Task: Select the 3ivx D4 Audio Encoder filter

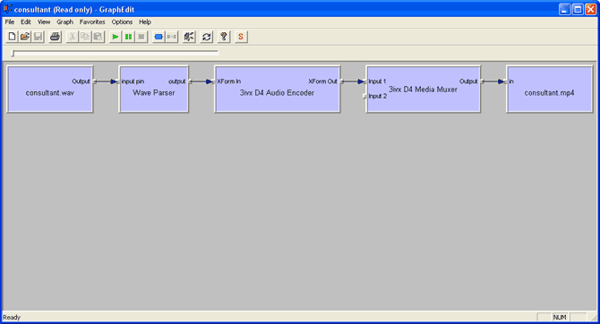Action: pos(277,90)
